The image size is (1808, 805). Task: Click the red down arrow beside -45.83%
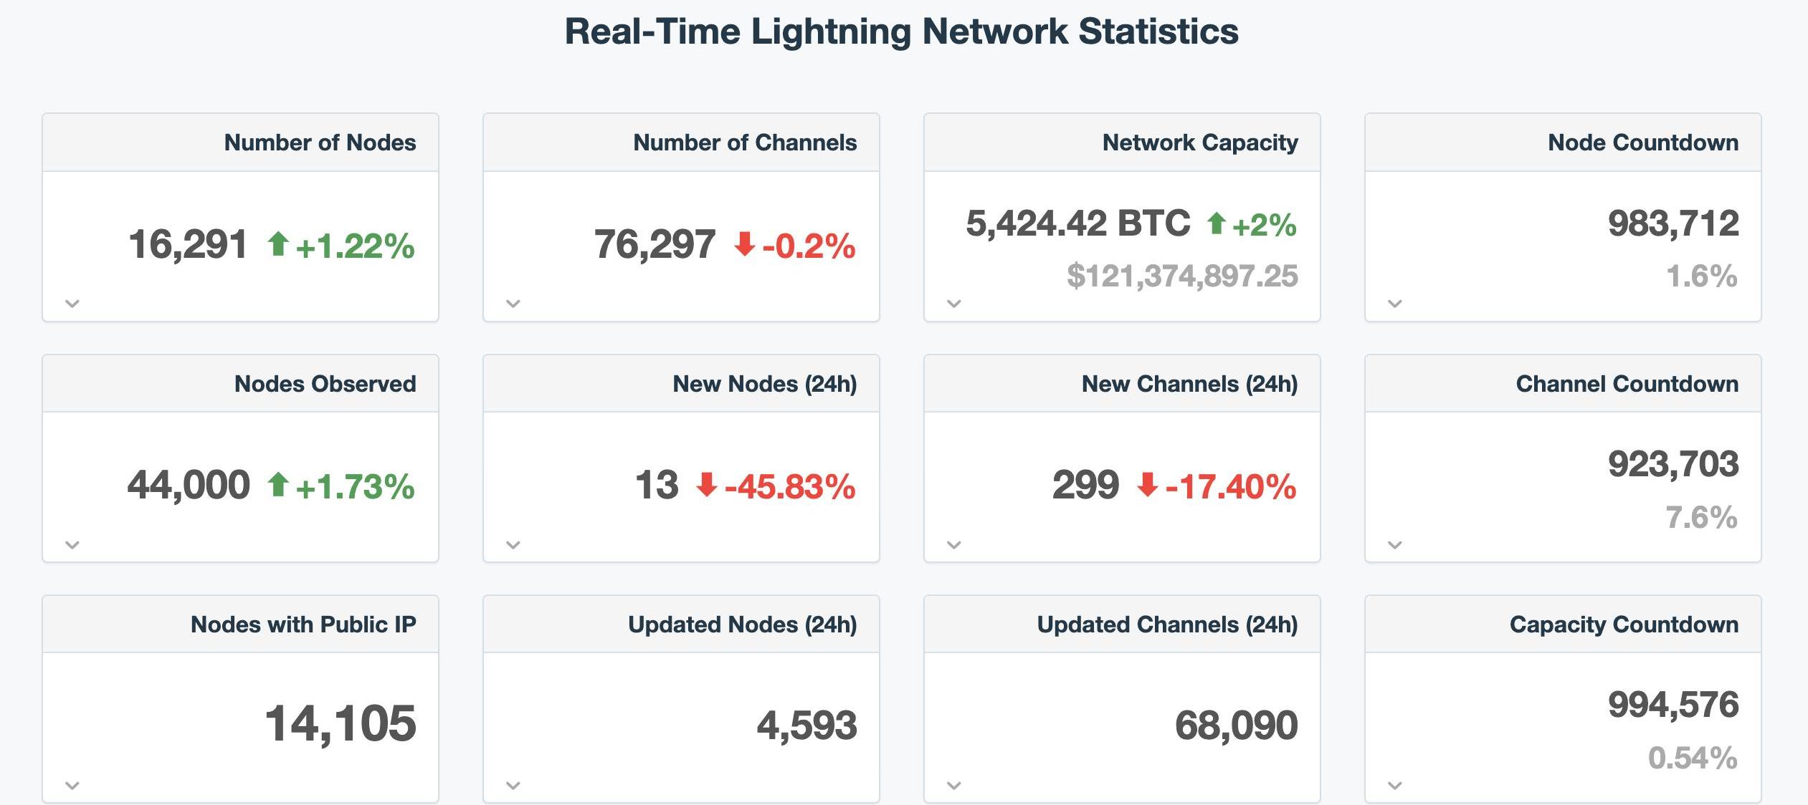707,485
